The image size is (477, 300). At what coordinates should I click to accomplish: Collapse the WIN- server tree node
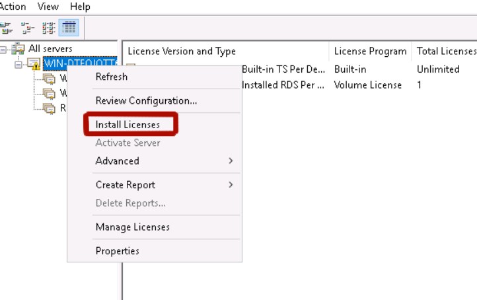click(x=18, y=65)
